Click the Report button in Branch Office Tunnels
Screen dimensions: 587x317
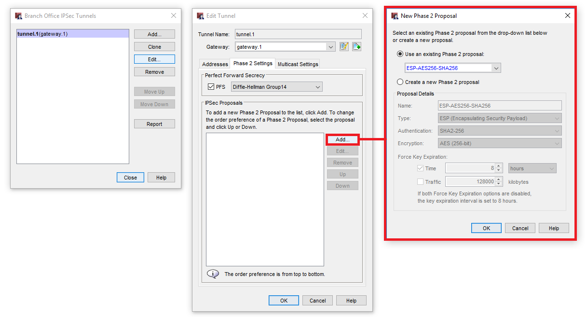(x=154, y=124)
